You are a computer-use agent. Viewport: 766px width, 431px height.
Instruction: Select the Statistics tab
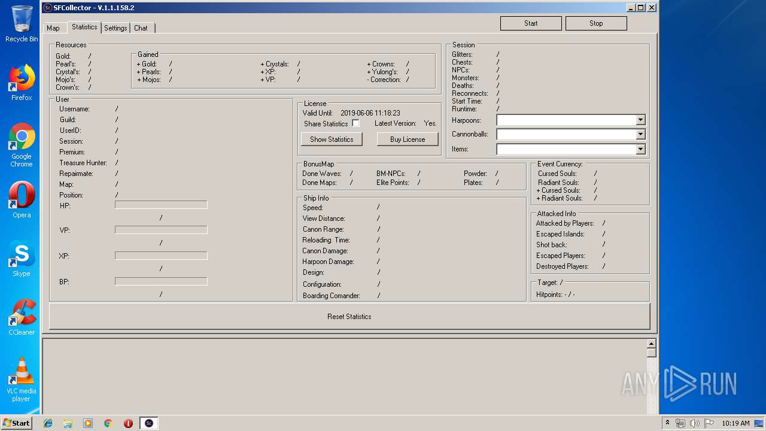click(84, 27)
